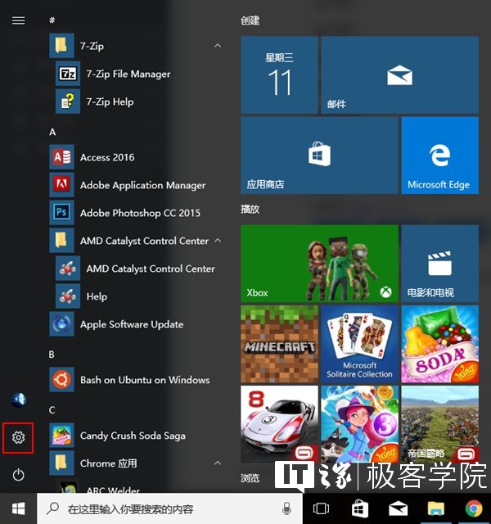Launch Access 2016 from app list
This screenshot has height=524, width=491.
pyautogui.click(x=106, y=157)
